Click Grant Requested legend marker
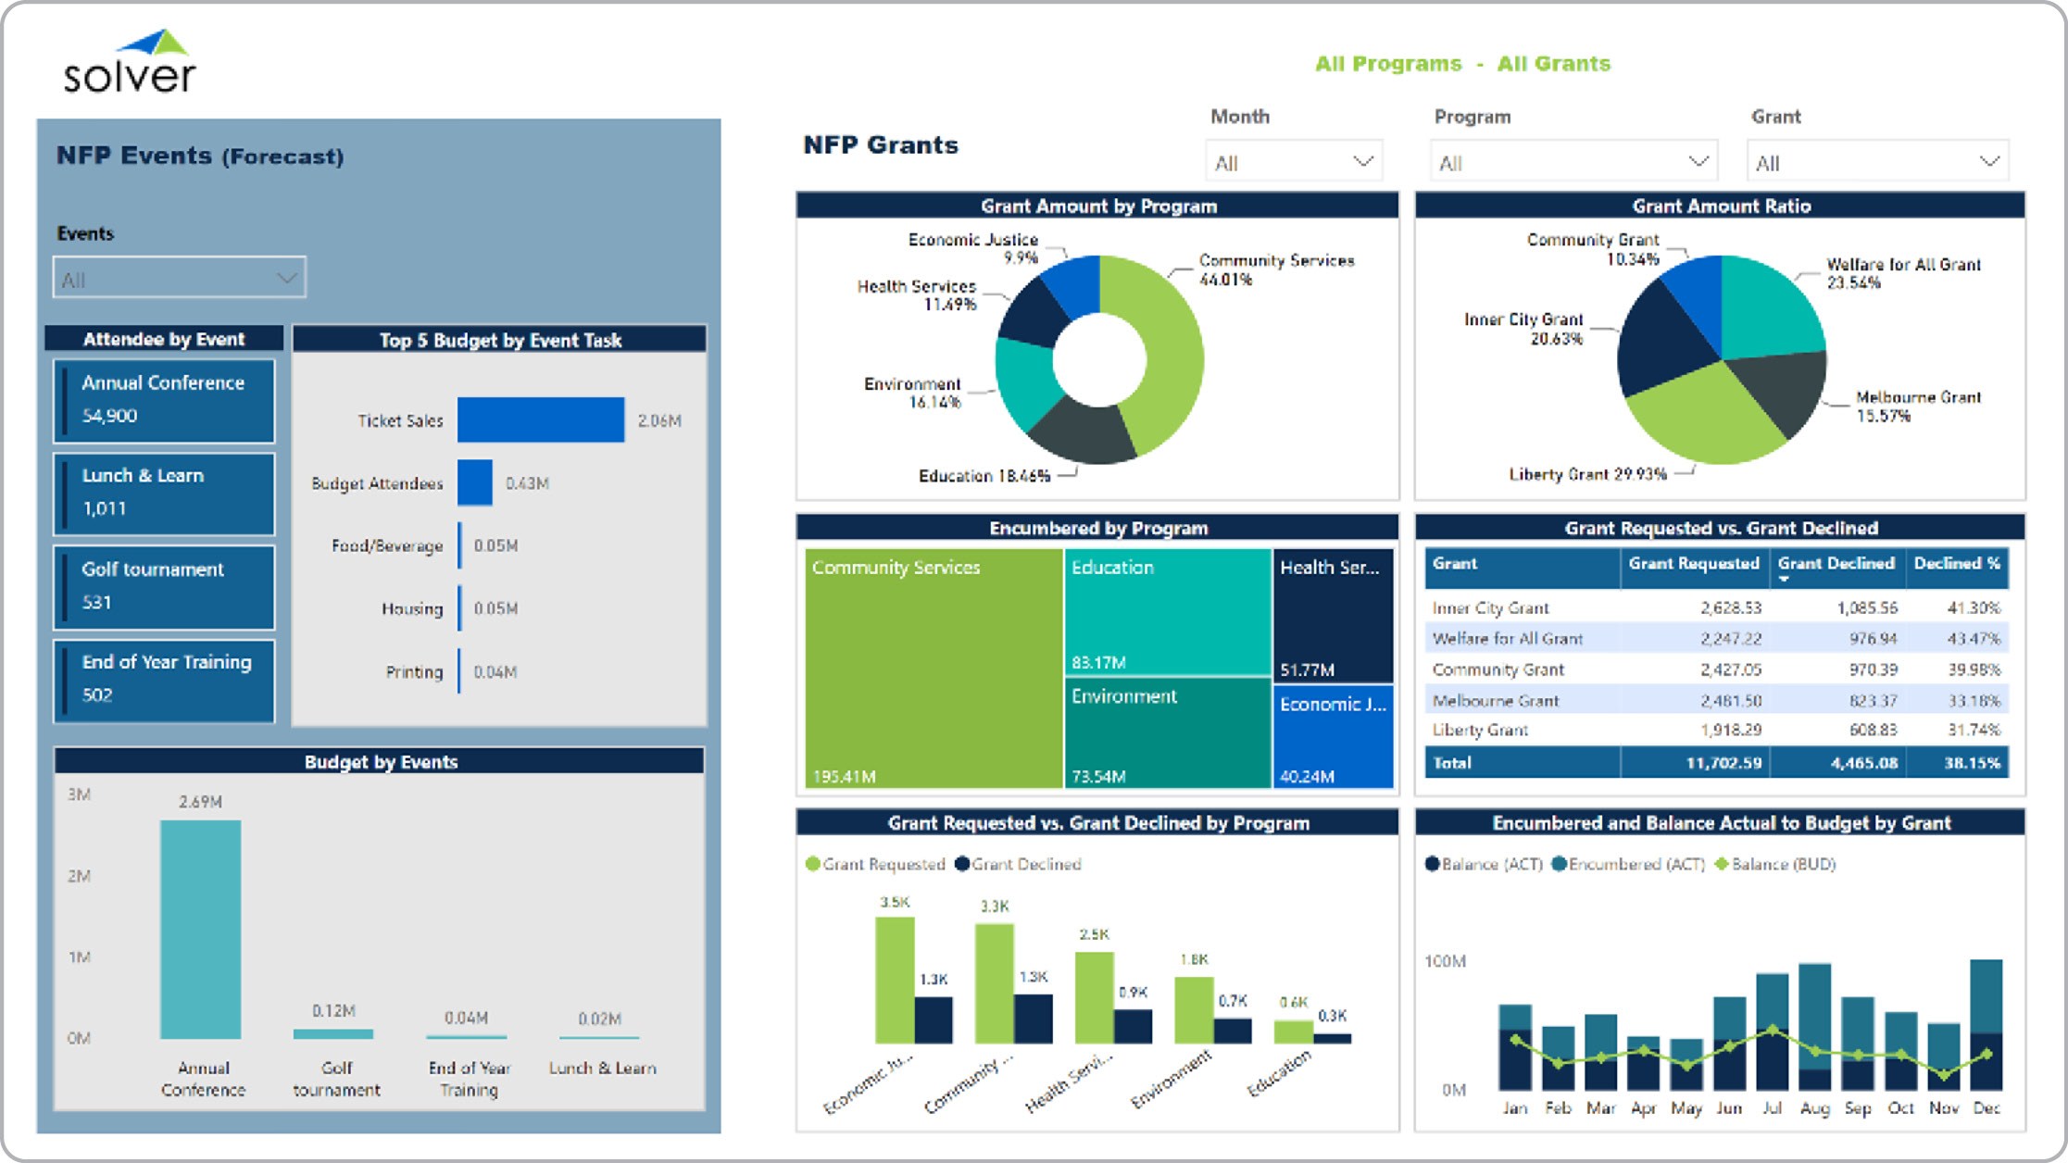 tap(813, 864)
